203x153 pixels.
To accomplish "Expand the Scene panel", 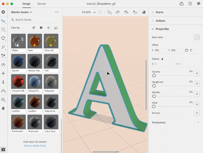I will (153, 12).
